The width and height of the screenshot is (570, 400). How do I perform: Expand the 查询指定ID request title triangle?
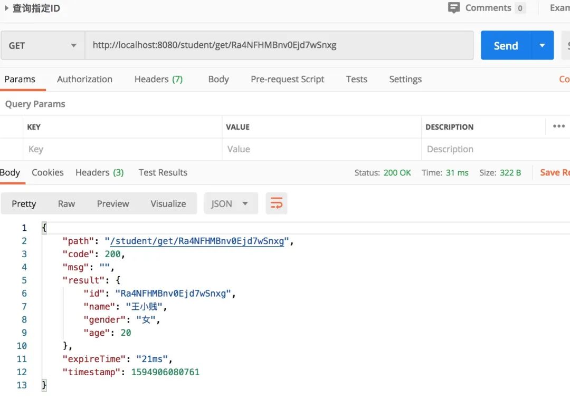tap(6, 8)
